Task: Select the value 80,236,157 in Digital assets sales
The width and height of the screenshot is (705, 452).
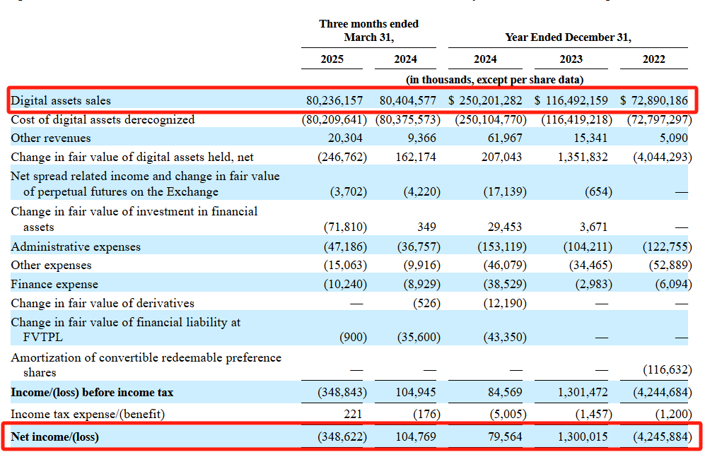Action: [x=334, y=100]
